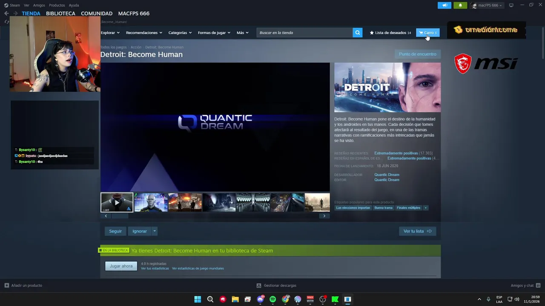
Task: Open Punto de encuentro community hub
Action: click(418, 54)
